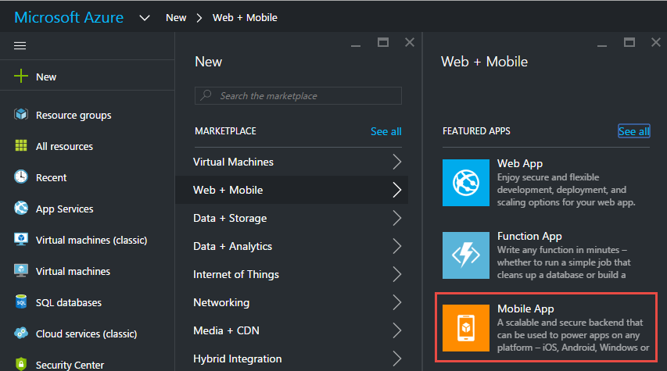Click the green plus New icon
Viewport: 667px width, 371px height.
(21, 77)
